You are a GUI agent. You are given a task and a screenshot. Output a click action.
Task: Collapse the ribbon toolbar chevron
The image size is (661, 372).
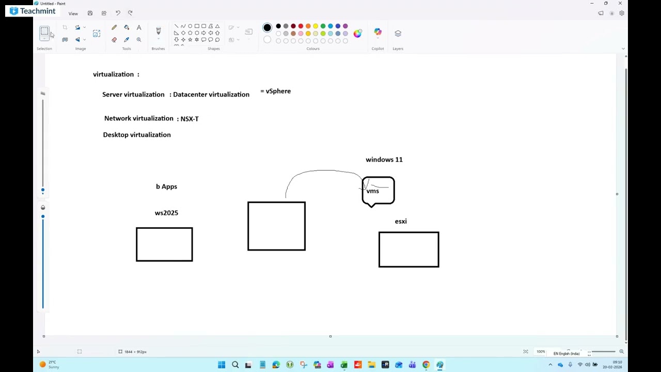pyautogui.click(x=623, y=49)
